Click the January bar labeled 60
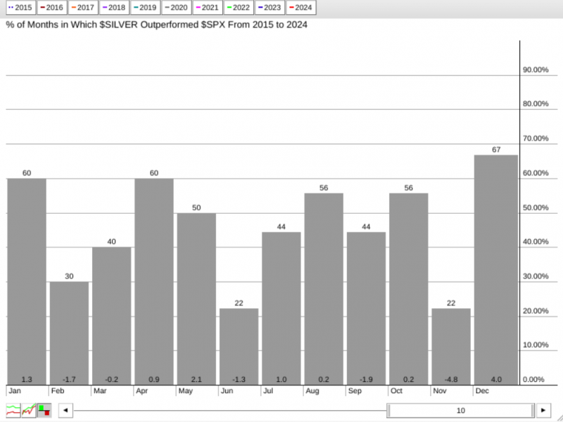 (x=27, y=282)
